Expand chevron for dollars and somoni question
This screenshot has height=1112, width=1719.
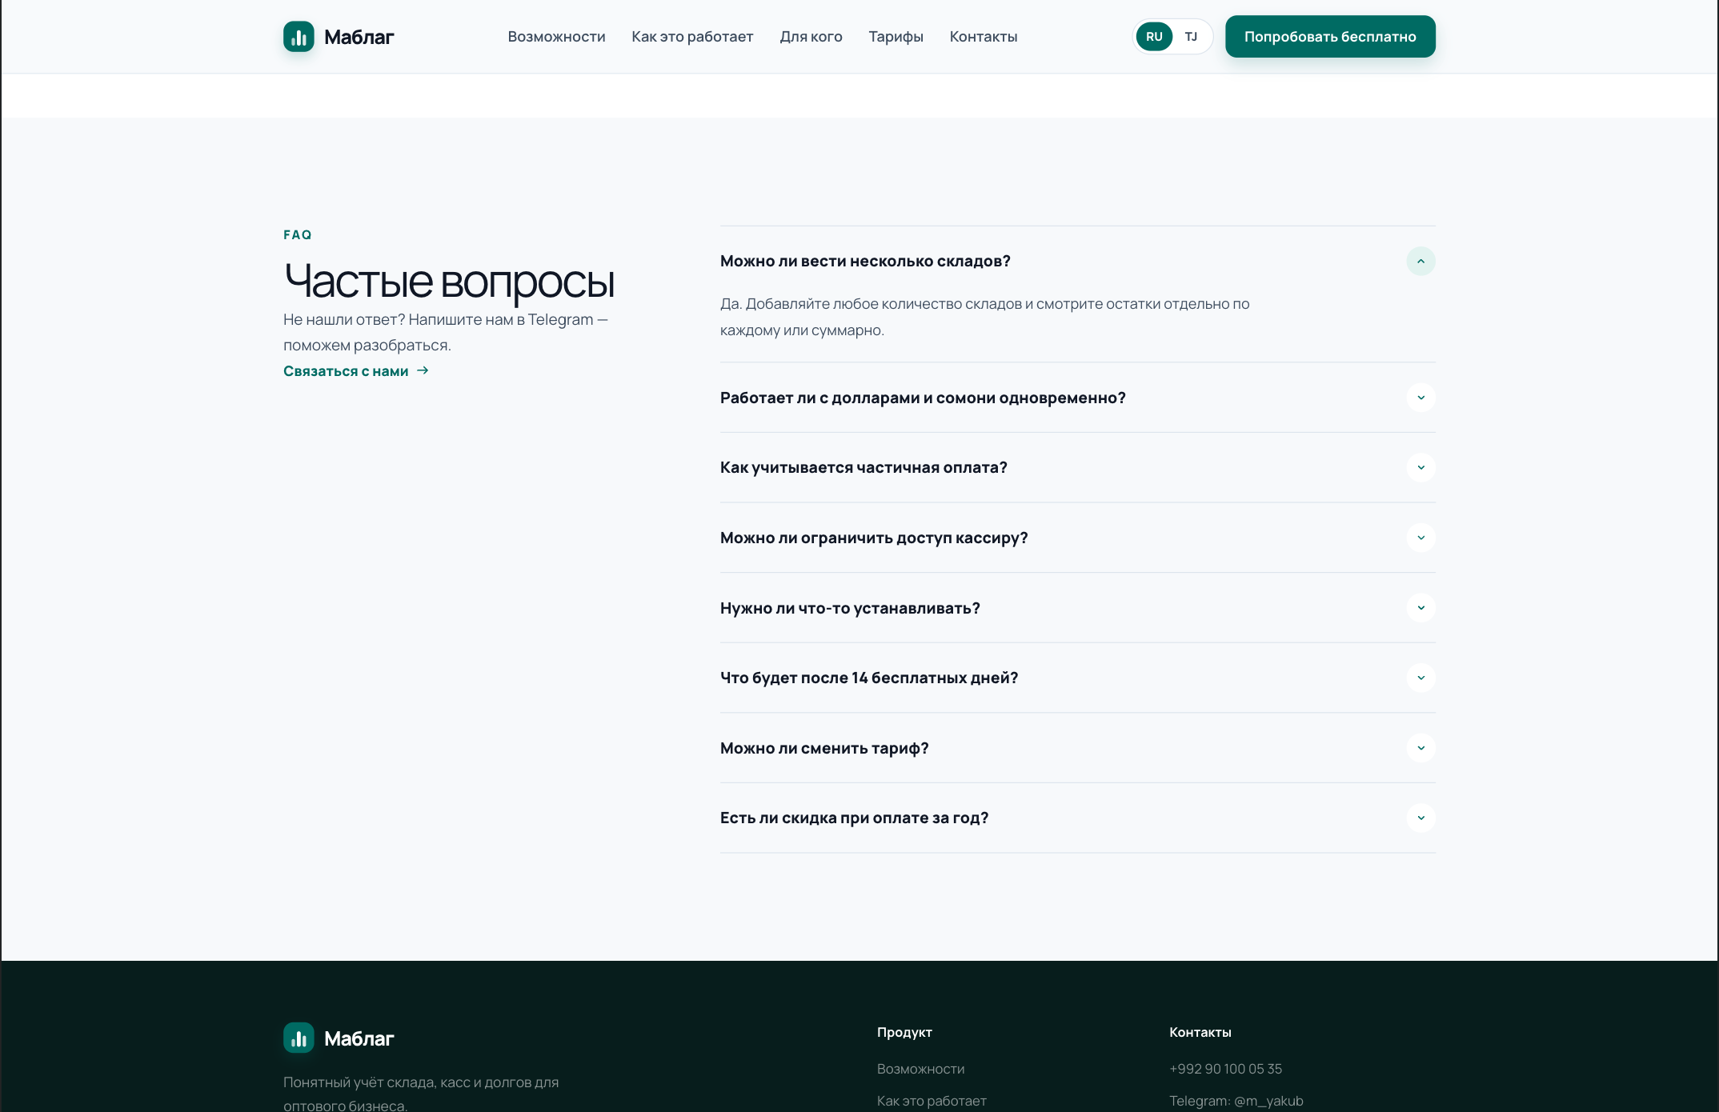point(1421,398)
